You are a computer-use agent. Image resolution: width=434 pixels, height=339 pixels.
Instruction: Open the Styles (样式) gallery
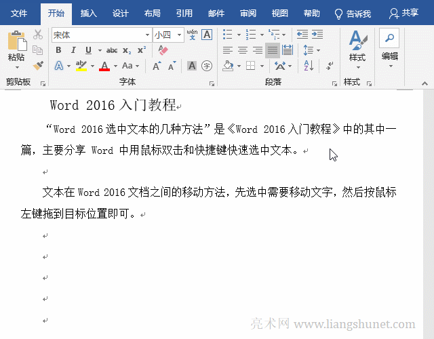point(357,49)
